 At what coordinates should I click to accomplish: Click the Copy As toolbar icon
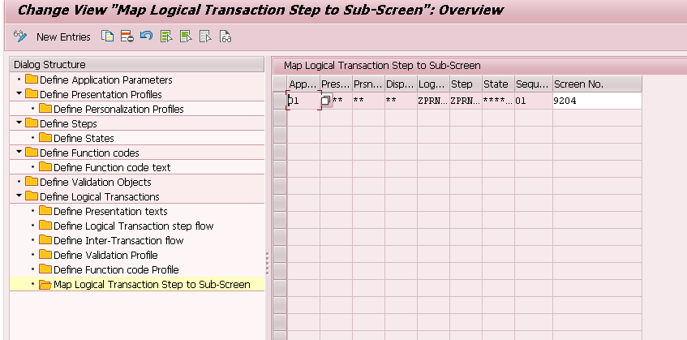click(x=107, y=37)
